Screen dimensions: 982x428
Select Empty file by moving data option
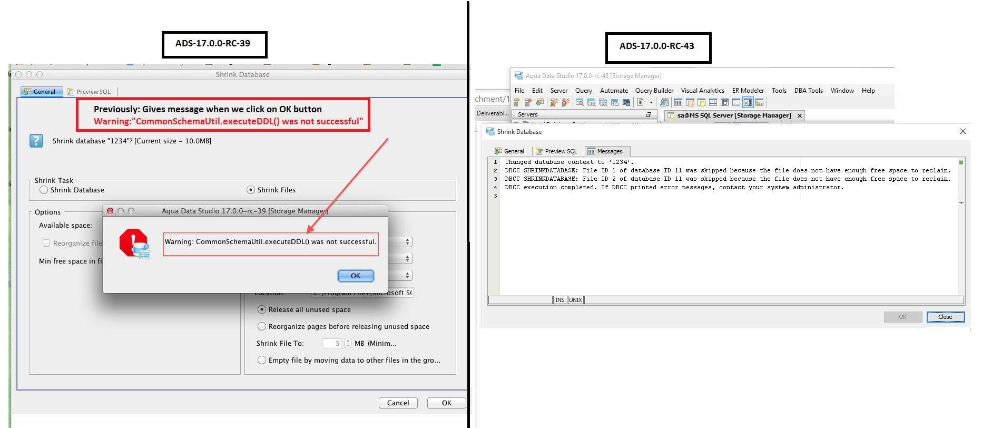[x=261, y=360]
